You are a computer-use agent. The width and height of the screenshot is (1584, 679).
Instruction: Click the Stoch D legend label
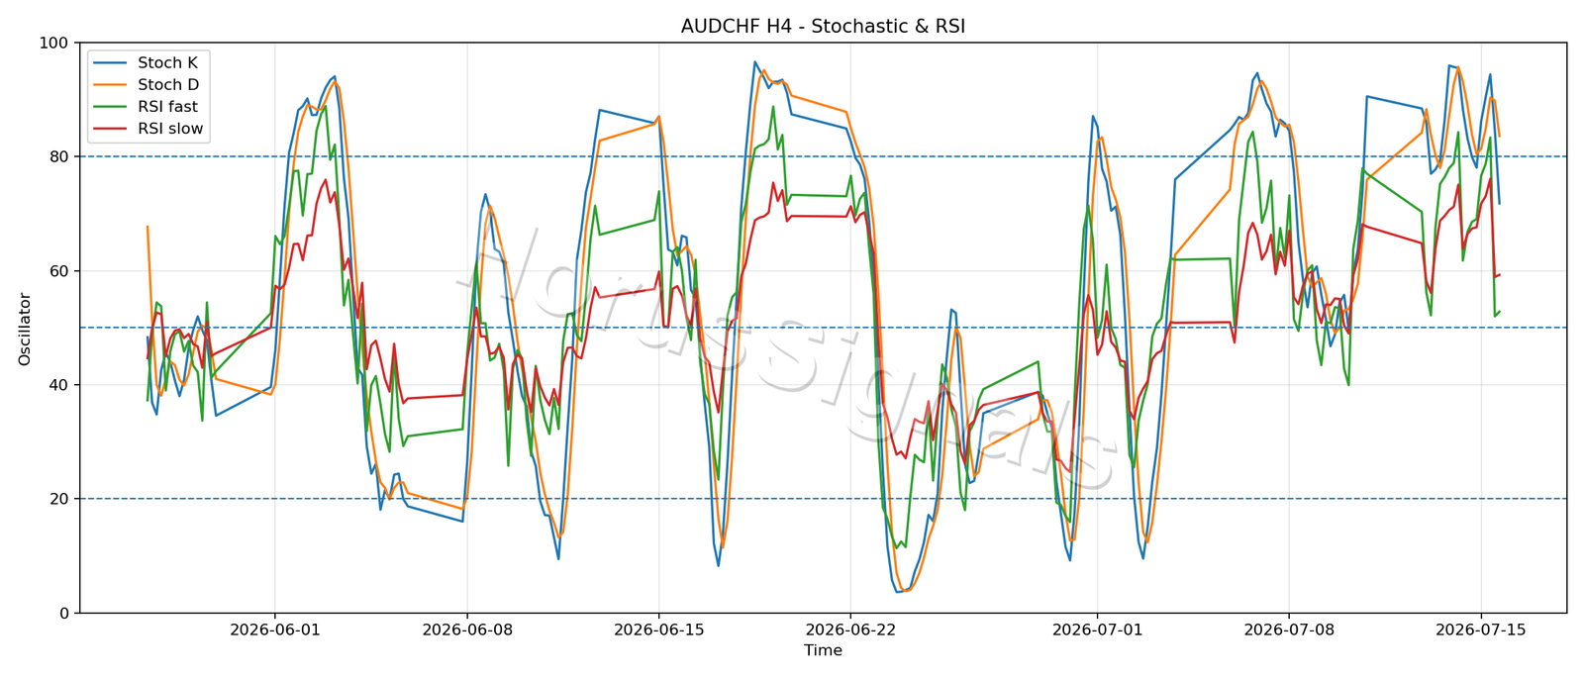click(x=167, y=85)
